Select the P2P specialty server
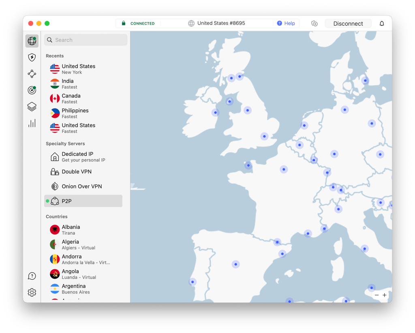 pyautogui.click(x=83, y=201)
